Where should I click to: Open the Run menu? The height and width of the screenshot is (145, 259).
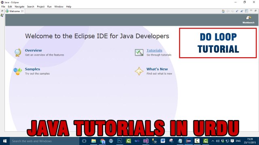[49, 6]
